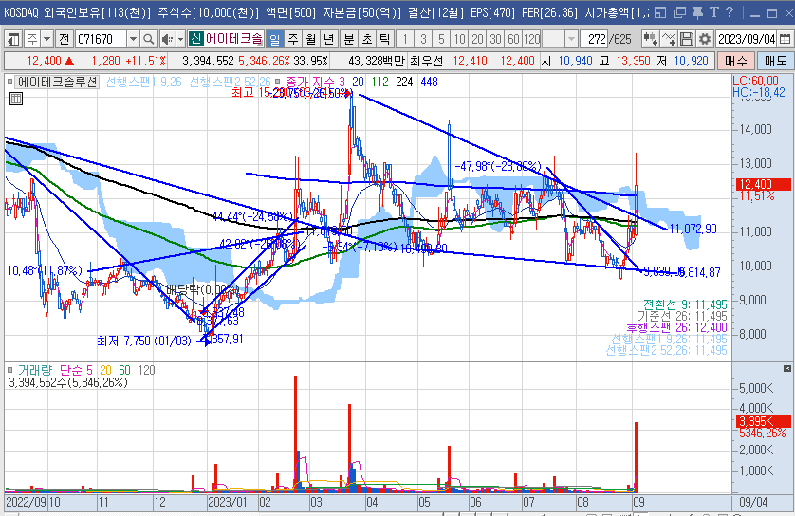Click the 272 candle count field

point(594,39)
